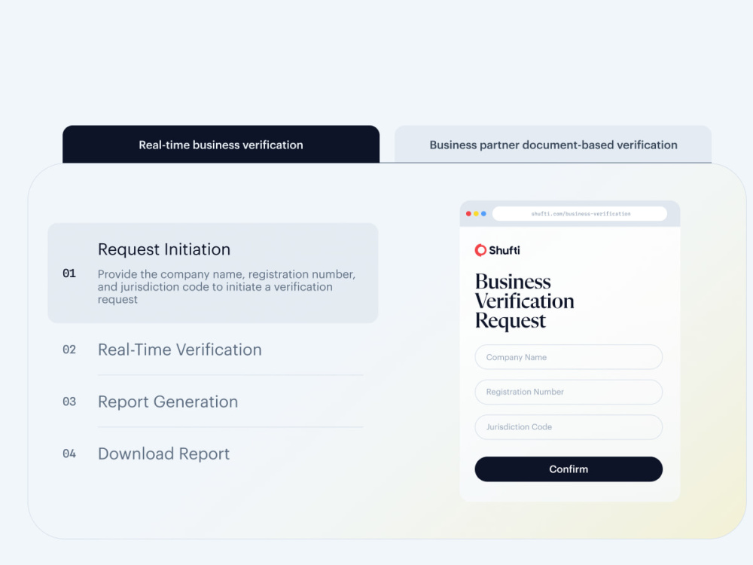Click the Confirm button
The image size is (753, 565).
569,469
